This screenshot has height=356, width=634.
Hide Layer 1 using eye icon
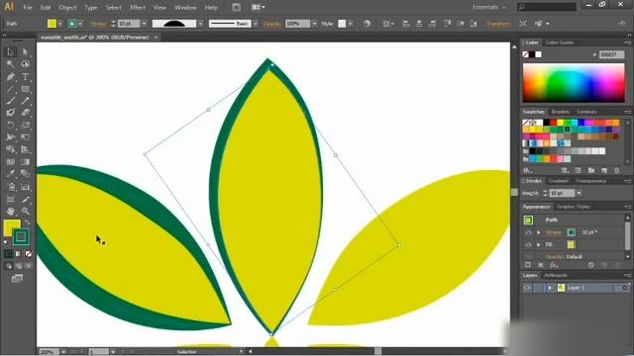click(527, 288)
